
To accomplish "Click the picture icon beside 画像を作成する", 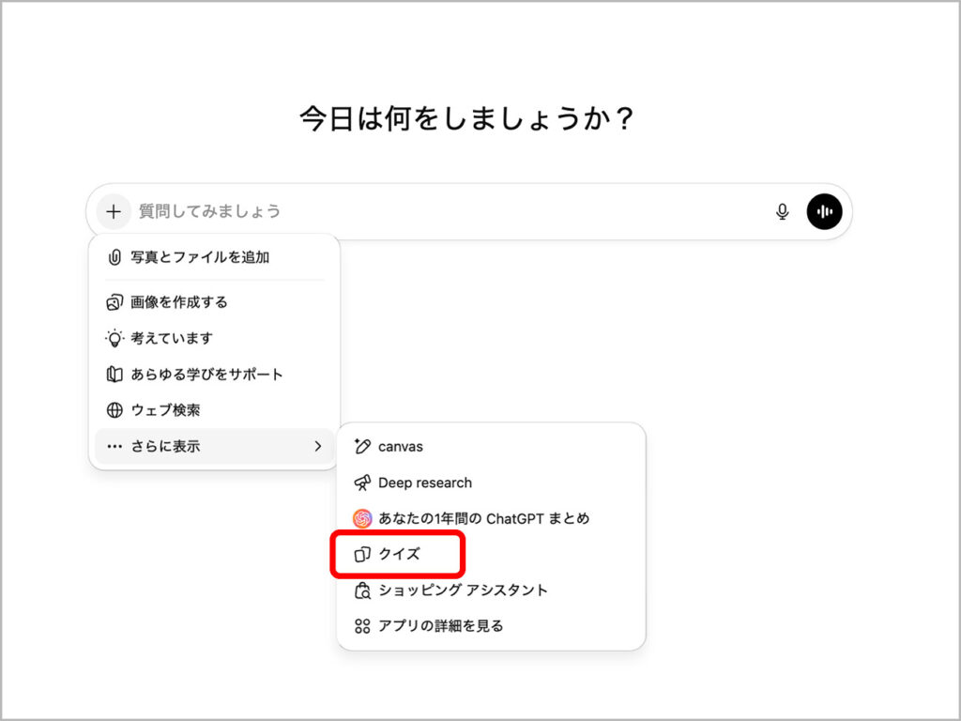I will [114, 302].
